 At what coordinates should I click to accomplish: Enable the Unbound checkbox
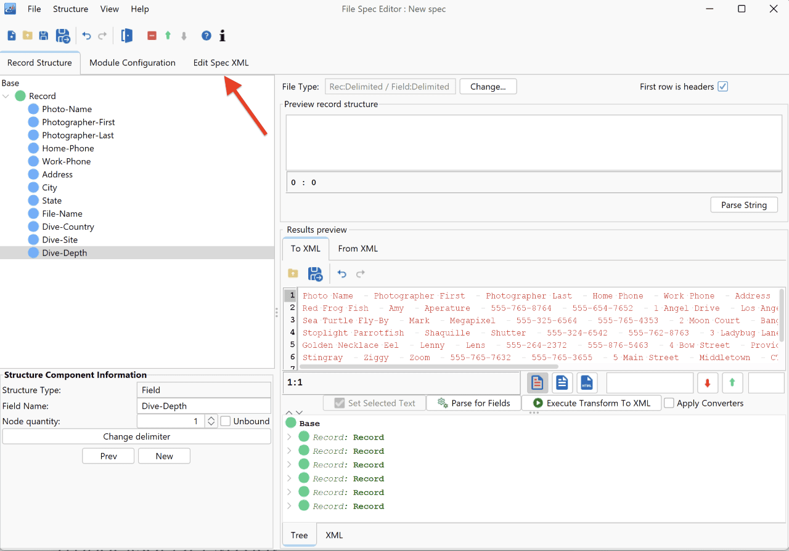(226, 421)
